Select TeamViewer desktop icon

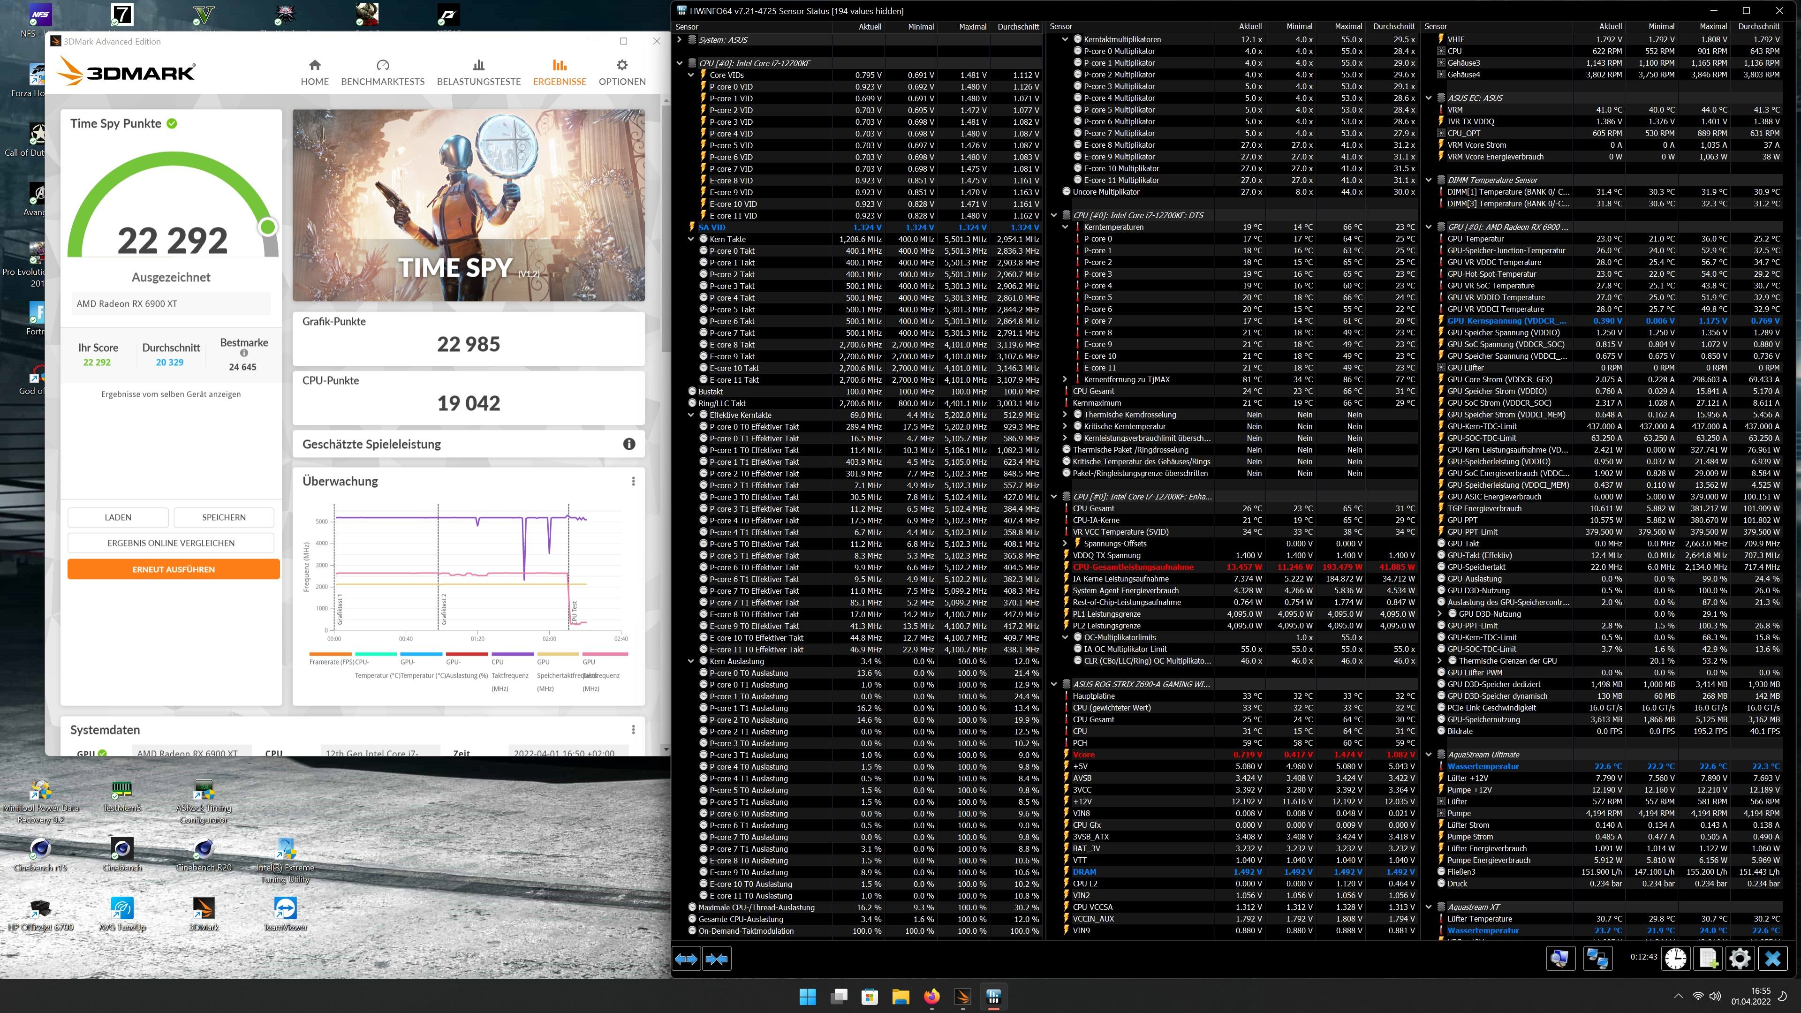click(285, 914)
